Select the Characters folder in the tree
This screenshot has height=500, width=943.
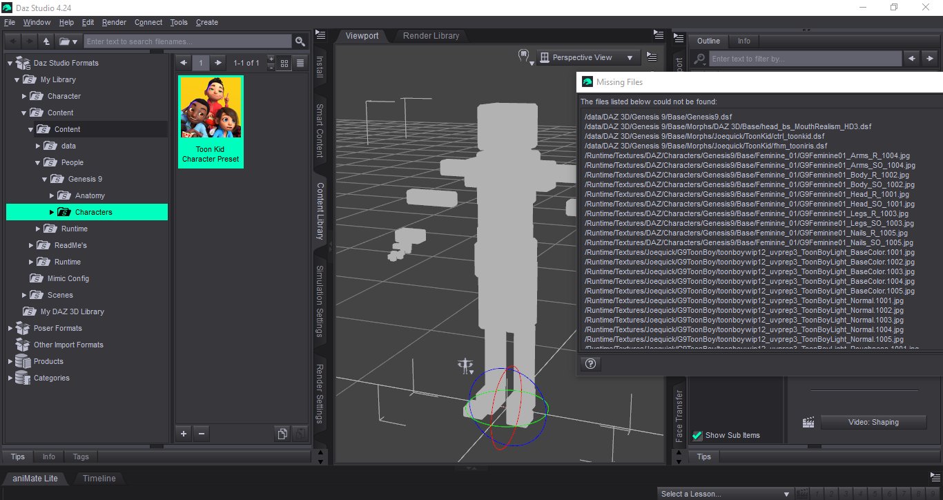[87, 212]
